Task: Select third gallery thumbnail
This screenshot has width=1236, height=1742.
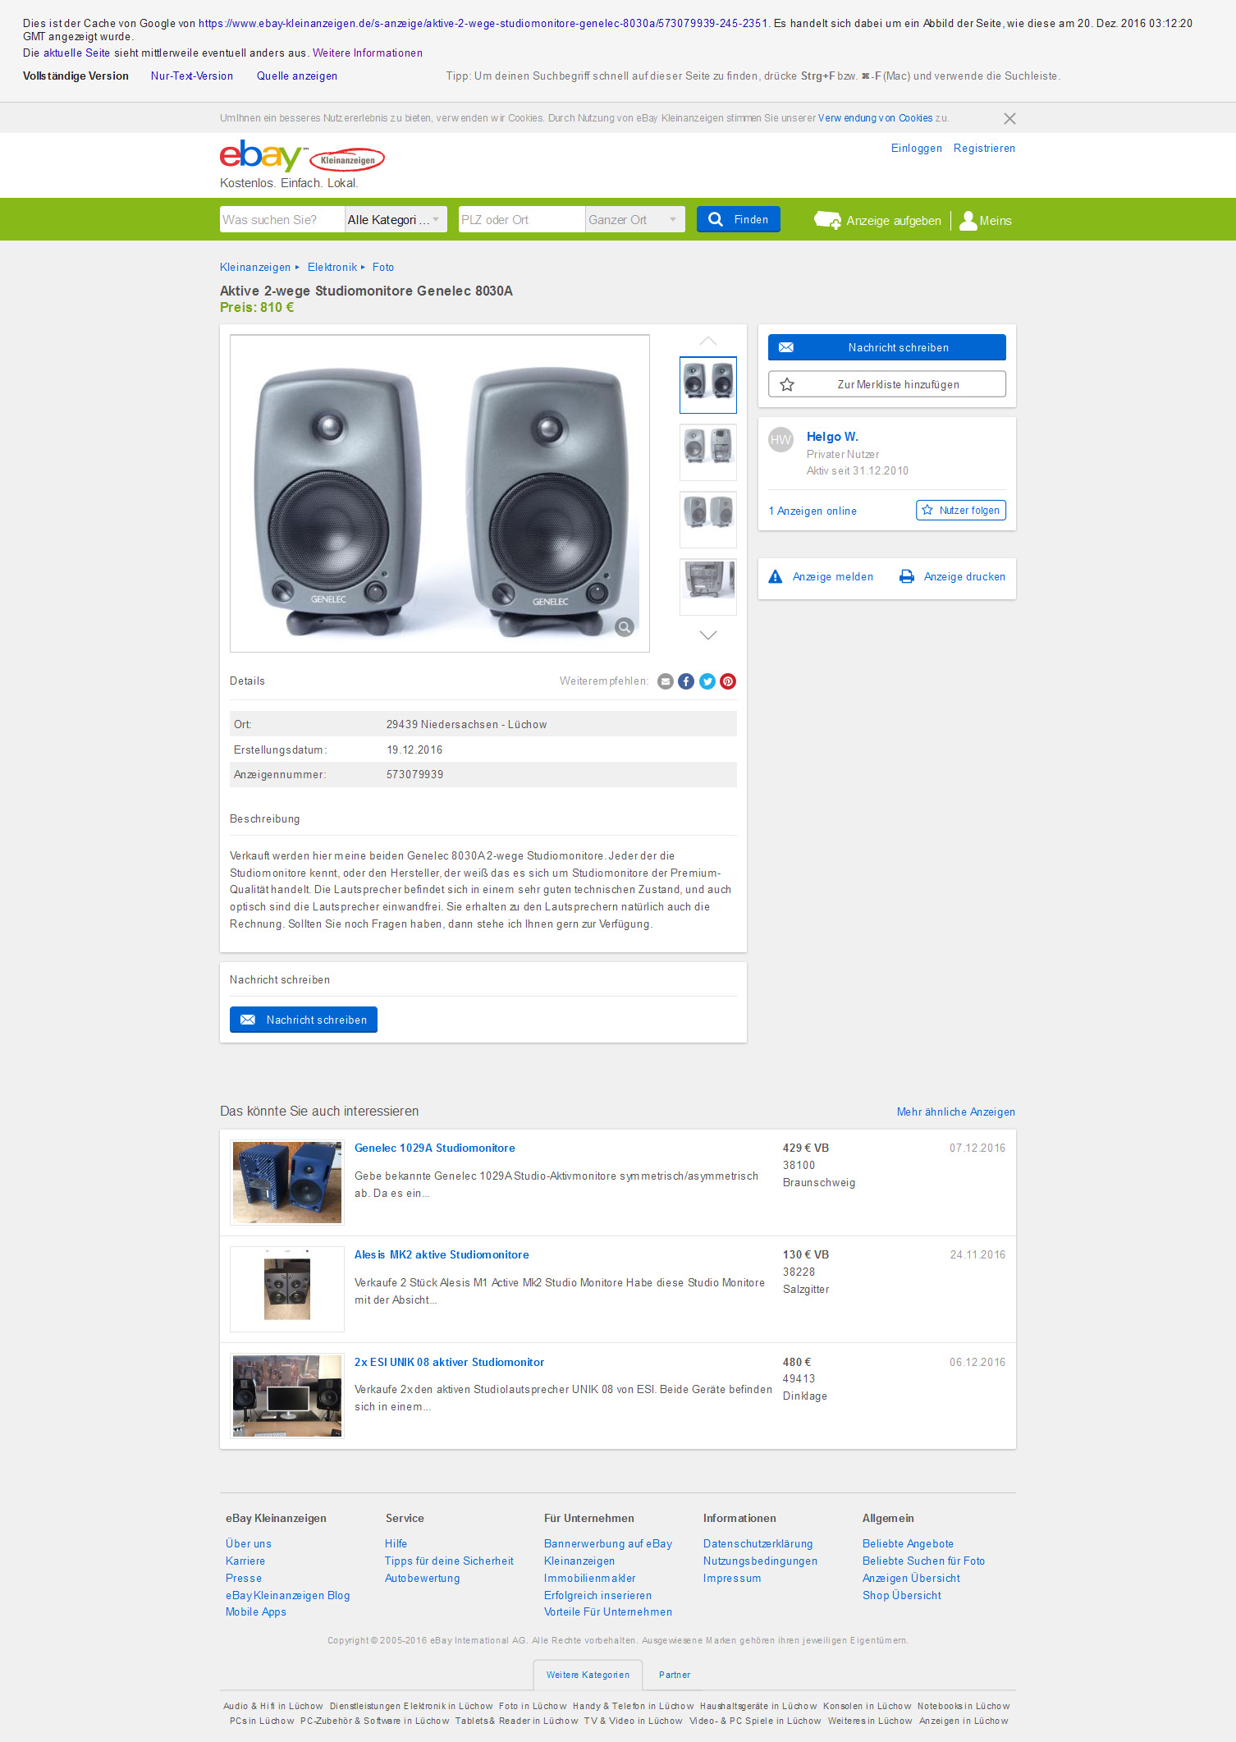Action: click(708, 520)
